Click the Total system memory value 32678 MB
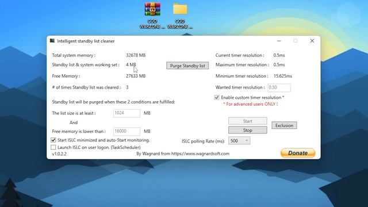The width and height of the screenshot is (368, 207). pyautogui.click(x=136, y=55)
